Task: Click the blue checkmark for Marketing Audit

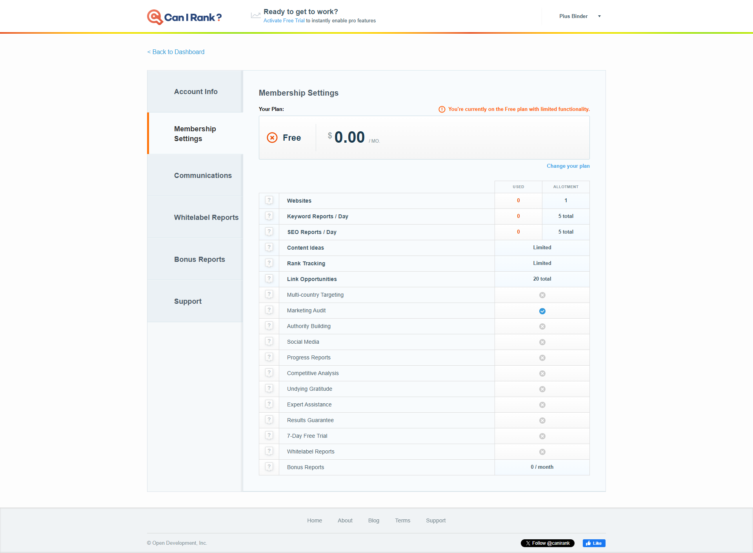Action: [542, 311]
